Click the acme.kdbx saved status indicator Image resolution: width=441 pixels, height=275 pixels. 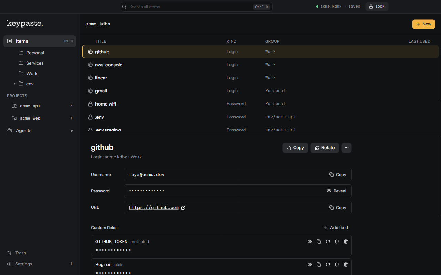pos(338,7)
